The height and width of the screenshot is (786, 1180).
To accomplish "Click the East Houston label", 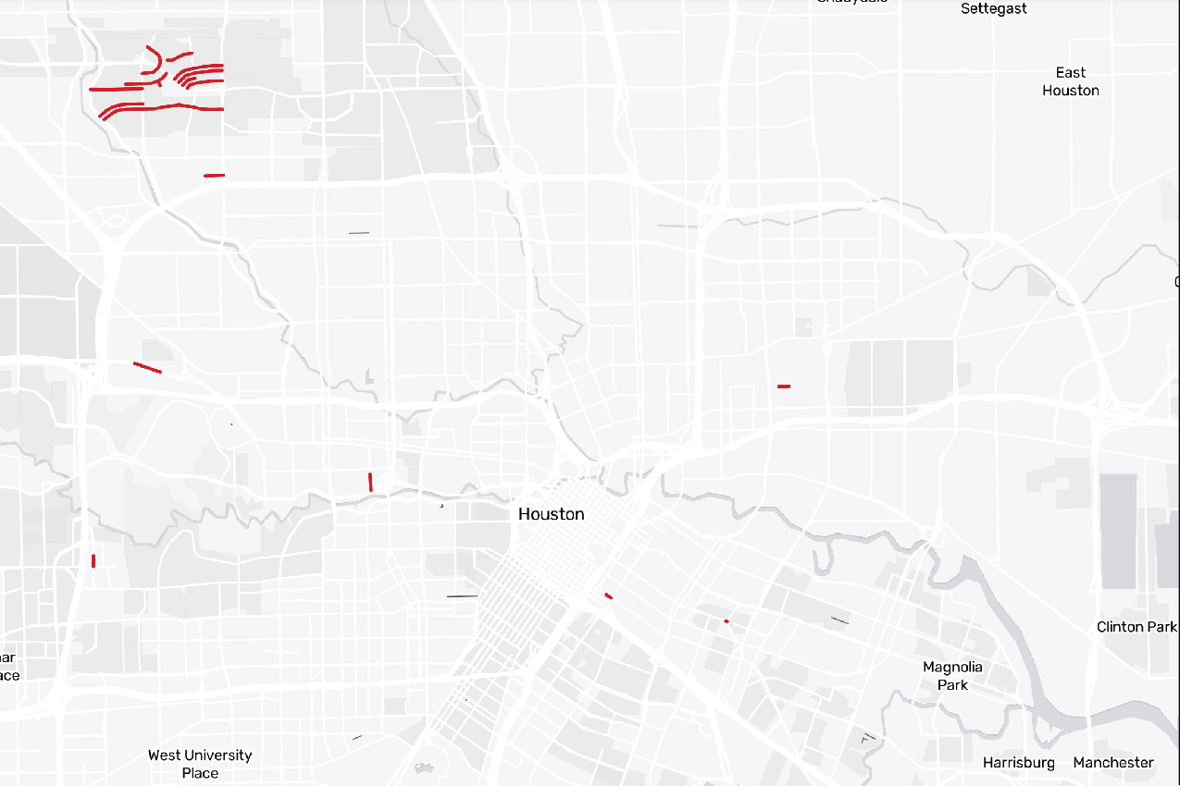I will (x=1071, y=81).
